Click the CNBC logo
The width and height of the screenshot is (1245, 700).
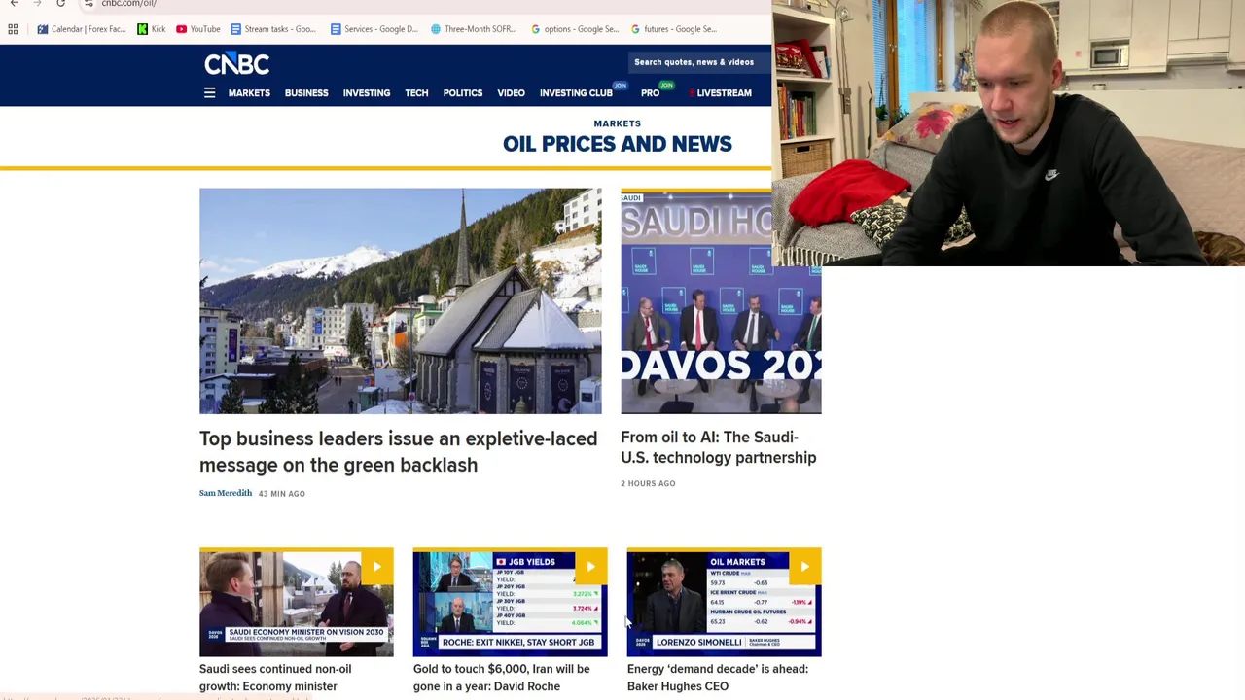[x=236, y=64]
